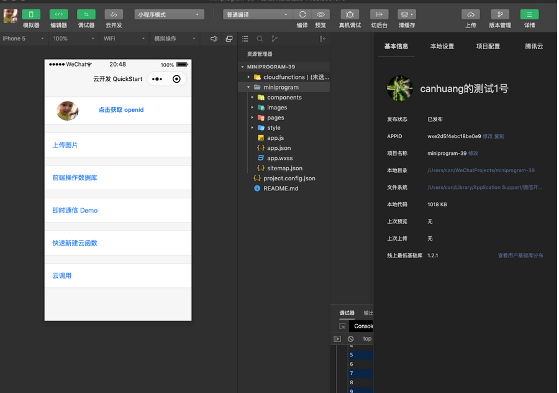
Task: Select the 调试器 tab in bottom panel
Action: (x=347, y=313)
